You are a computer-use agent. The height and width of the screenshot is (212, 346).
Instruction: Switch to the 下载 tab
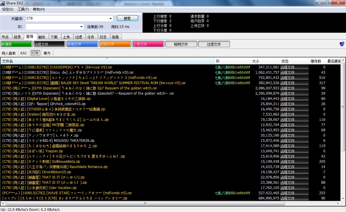pyautogui.click(x=54, y=37)
